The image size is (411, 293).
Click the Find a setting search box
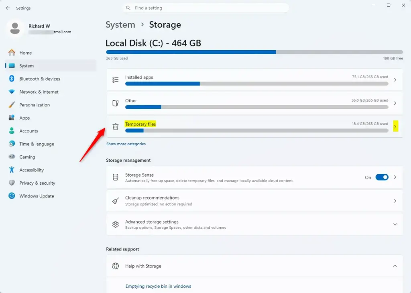[x=206, y=8]
